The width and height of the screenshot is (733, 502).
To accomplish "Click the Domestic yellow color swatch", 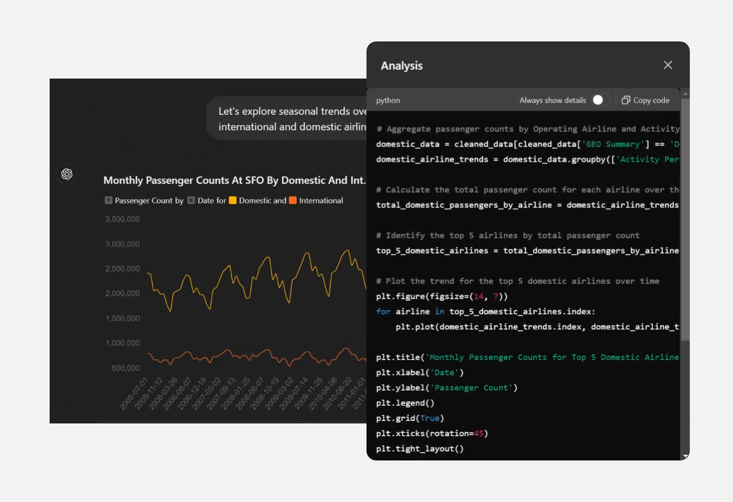I will [232, 200].
